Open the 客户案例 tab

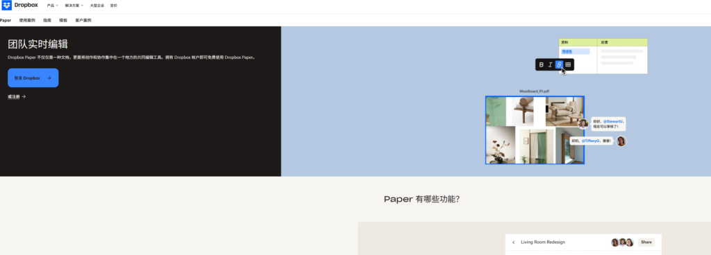coord(83,20)
